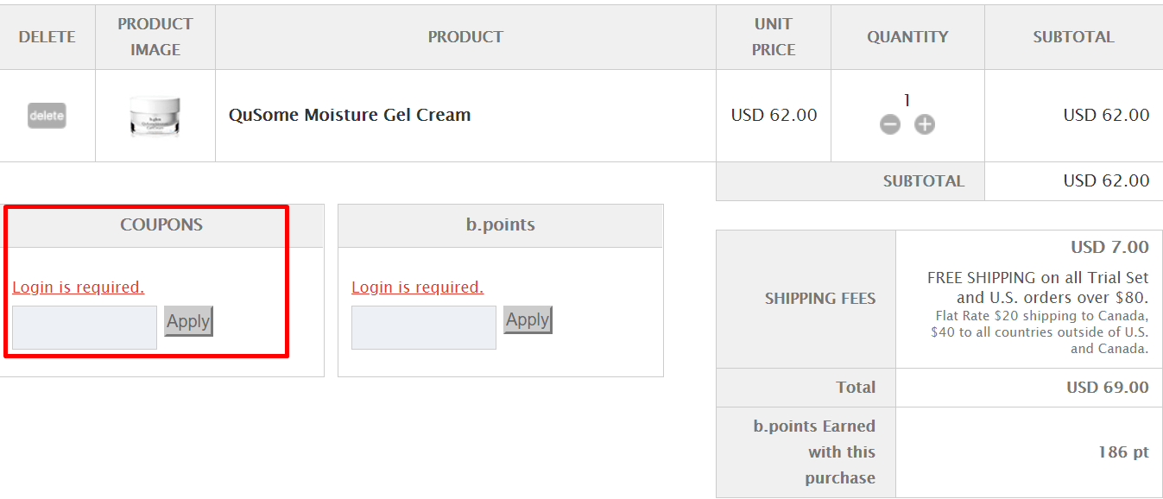Screen dimensions: 1163x499
Task: Click the b.points panel header
Action: click(x=501, y=225)
